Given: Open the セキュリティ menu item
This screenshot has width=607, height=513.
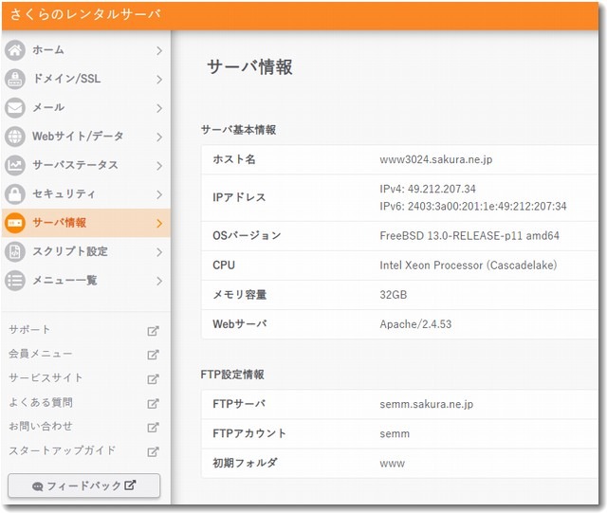Looking at the screenshot, I should [x=86, y=194].
